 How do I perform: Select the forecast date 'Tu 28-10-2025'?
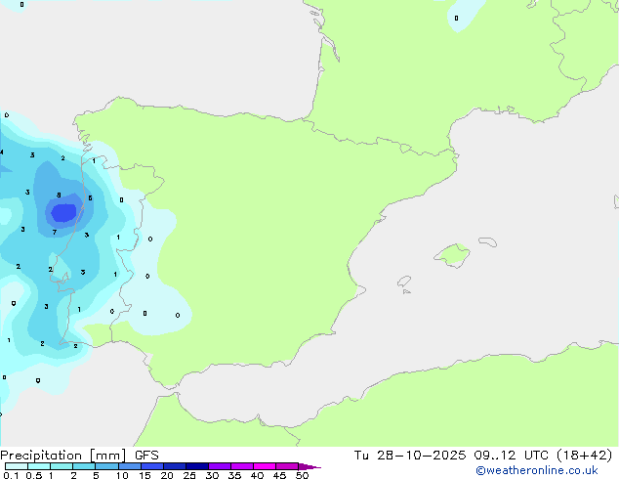coord(410,456)
